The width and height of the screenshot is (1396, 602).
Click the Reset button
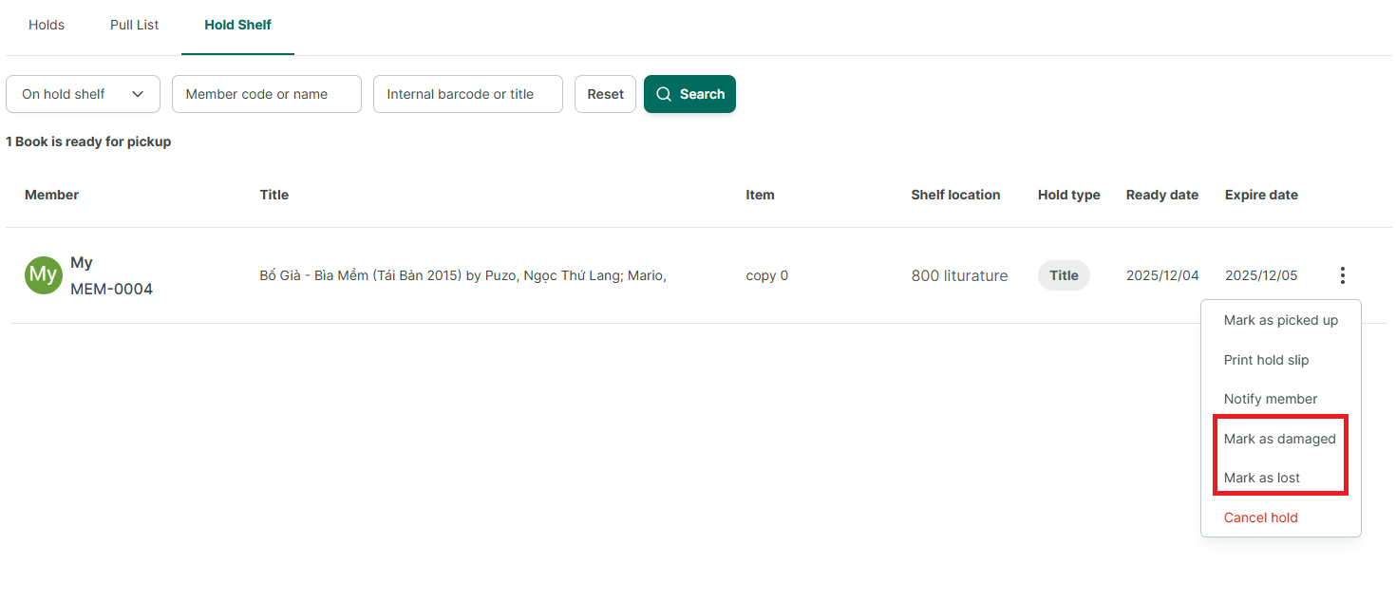click(x=605, y=94)
